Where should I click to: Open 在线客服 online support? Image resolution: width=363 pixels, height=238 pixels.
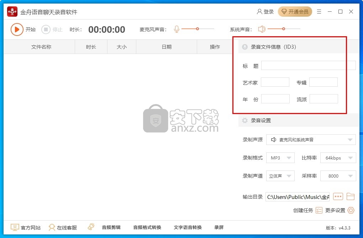[63, 228]
